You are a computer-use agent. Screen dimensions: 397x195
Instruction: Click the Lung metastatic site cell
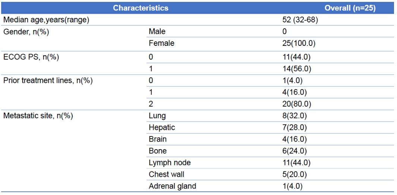tap(157, 116)
